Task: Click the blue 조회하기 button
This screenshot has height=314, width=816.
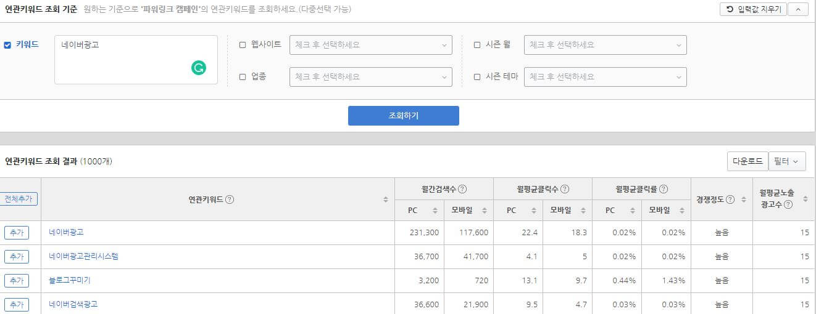Action: coord(404,116)
